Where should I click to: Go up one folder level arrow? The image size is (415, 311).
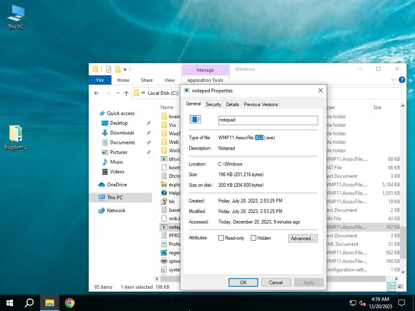[x=126, y=93]
